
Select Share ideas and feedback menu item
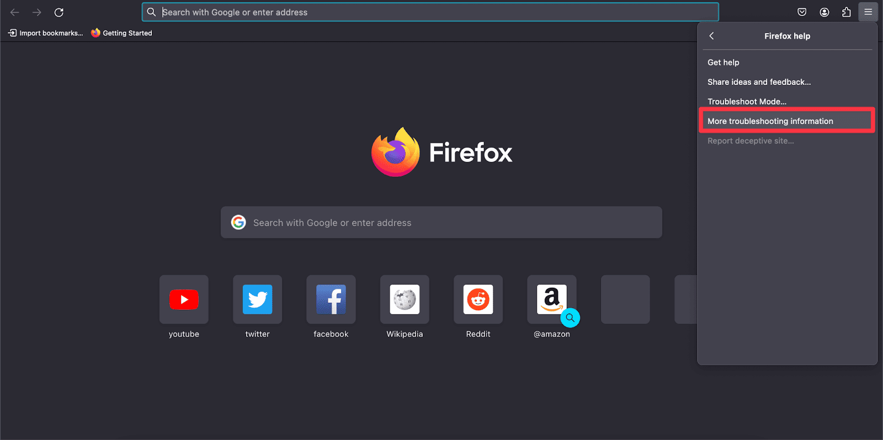pyautogui.click(x=788, y=82)
